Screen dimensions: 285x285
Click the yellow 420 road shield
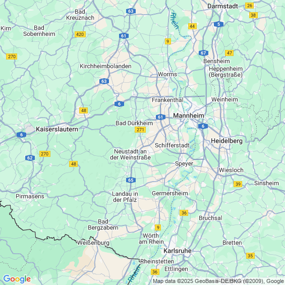pyautogui.click(x=80, y=34)
